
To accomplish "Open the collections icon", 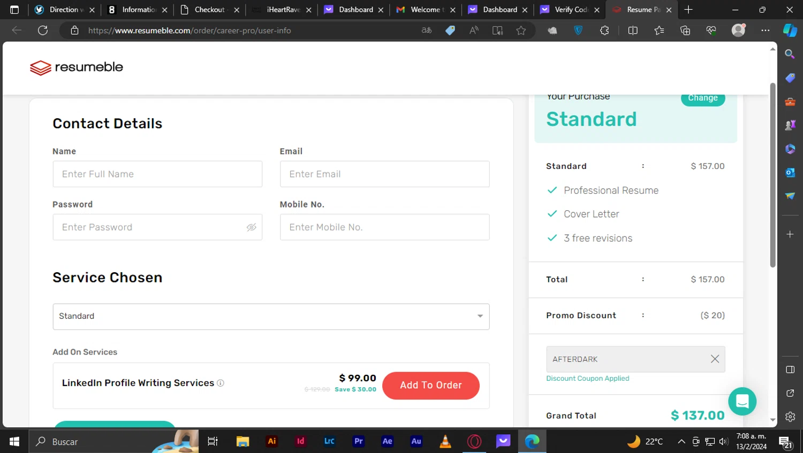I will (x=685, y=30).
